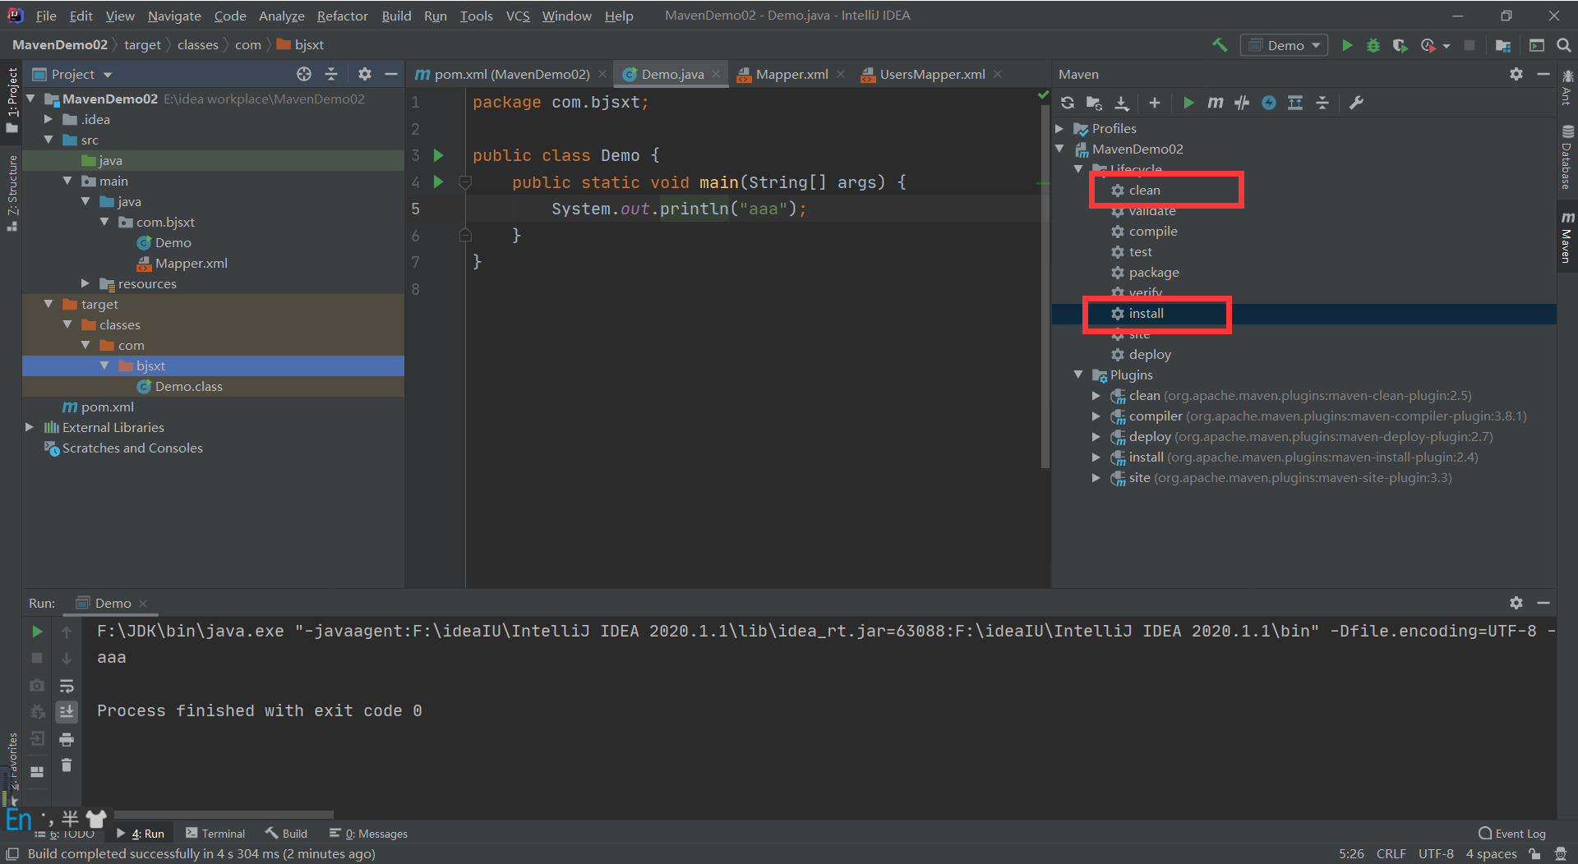This screenshot has width=1578, height=864.
Task: Reimport all Maven projects
Action: (1068, 103)
